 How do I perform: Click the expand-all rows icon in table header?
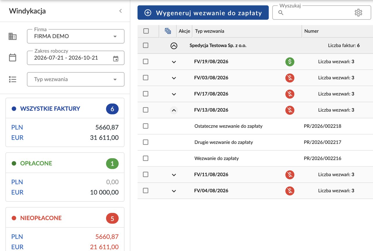[x=168, y=31]
